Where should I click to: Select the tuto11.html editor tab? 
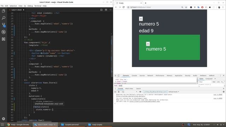17,10
